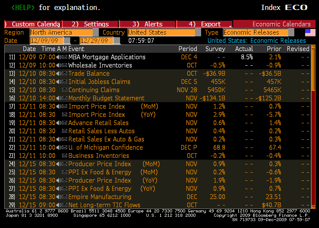Click the Revised column header
The image size is (319, 228).
pyautogui.click(x=298, y=49)
